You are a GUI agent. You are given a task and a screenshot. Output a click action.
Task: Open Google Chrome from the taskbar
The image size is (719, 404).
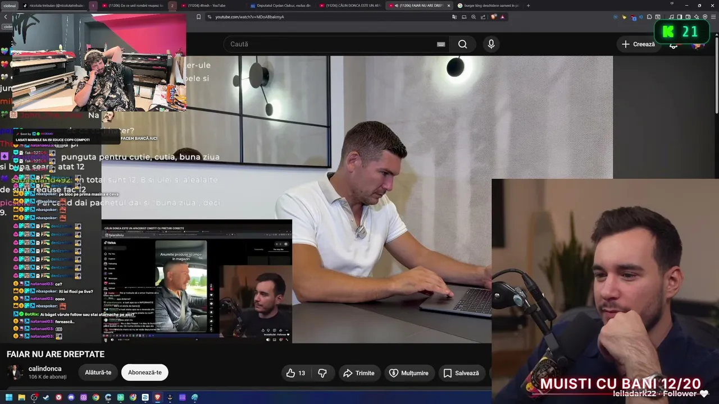tap(95, 397)
